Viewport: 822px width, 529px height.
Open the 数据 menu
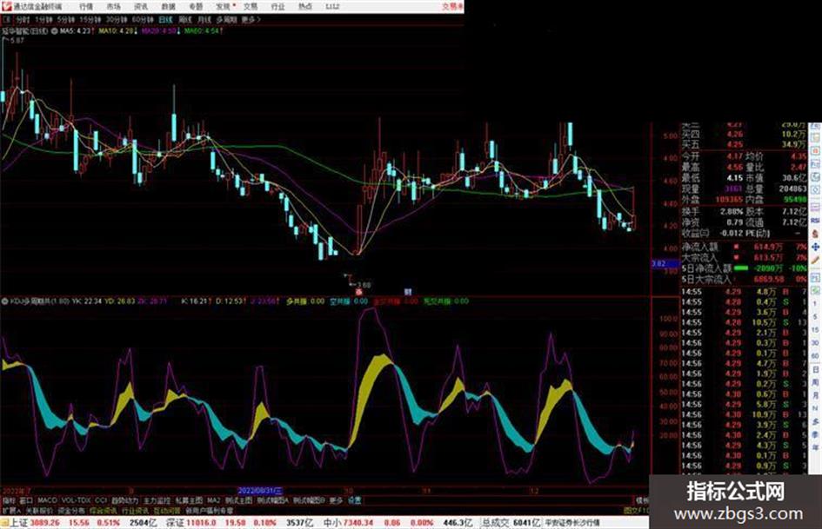click(168, 7)
